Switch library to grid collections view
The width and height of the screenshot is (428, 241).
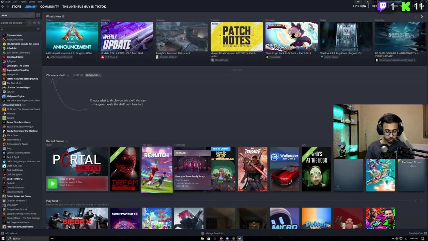tap(38, 15)
